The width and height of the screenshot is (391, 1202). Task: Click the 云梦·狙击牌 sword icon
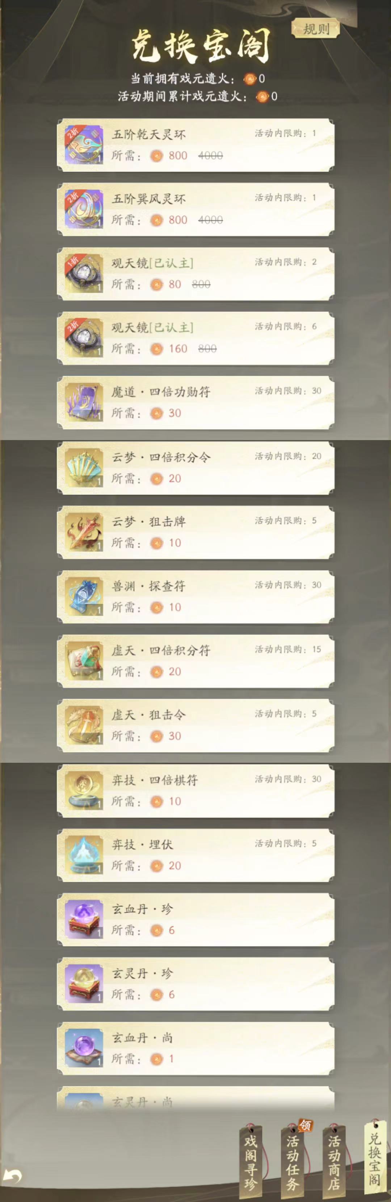[84, 532]
